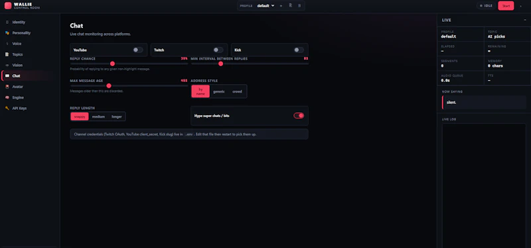Click the '0.0s' audio queue value
Screen dimensions: 531x248
[445, 81]
